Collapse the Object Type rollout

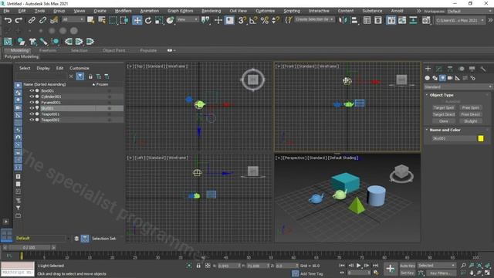pos(442,95)
